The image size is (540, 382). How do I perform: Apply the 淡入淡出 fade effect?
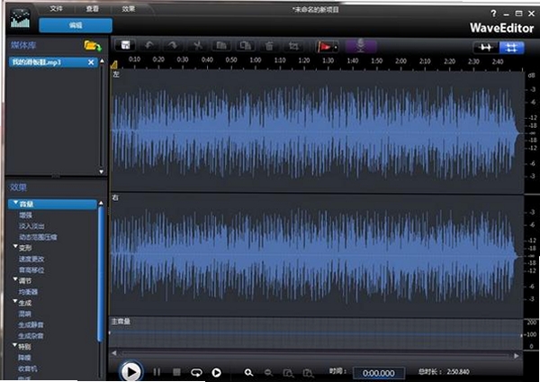[x=31, y=226]
